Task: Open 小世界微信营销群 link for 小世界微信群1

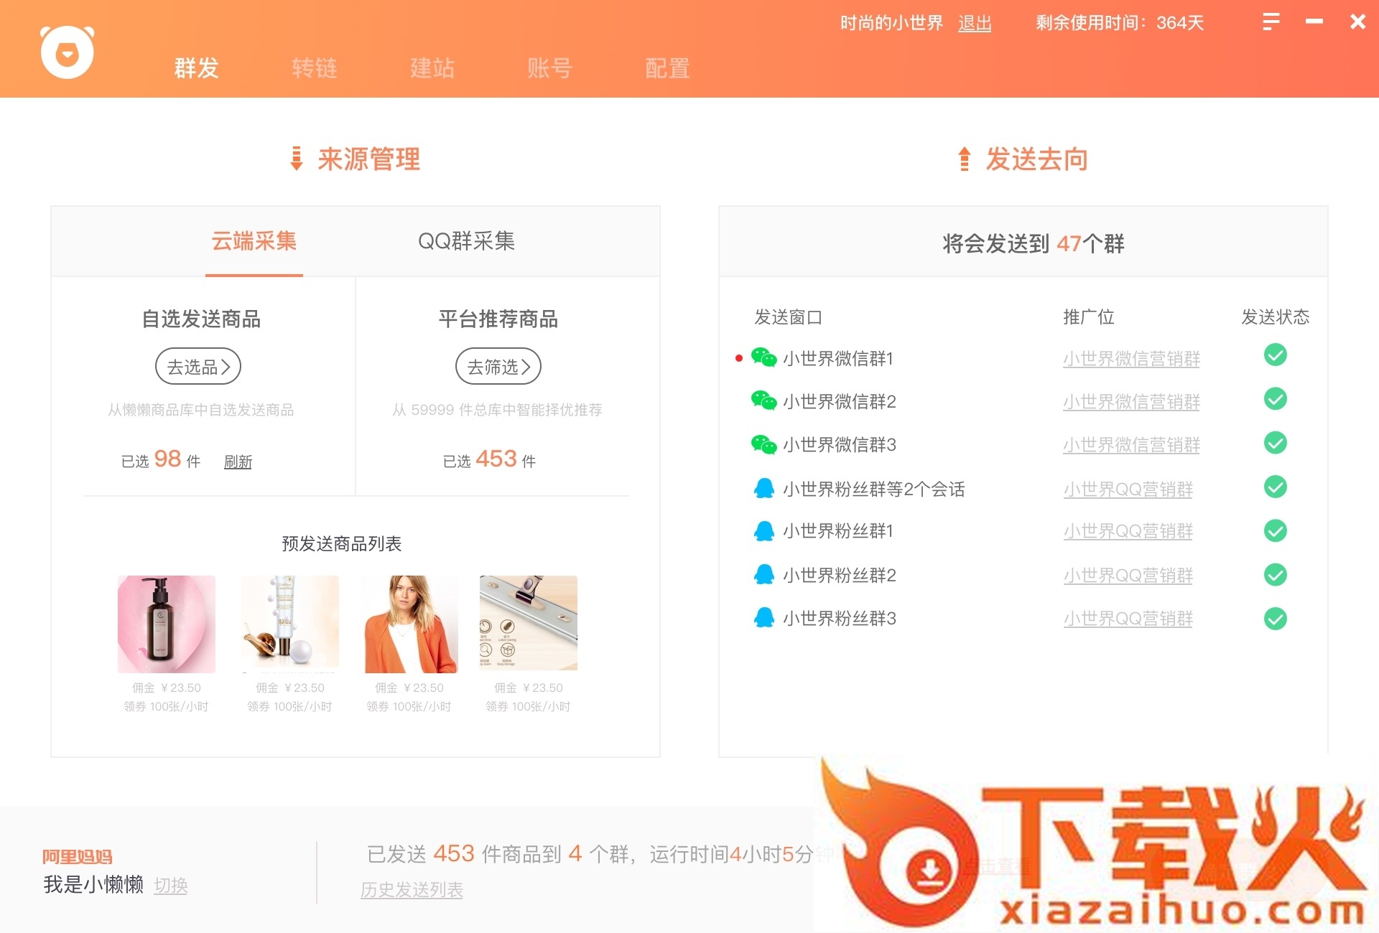Action: 1131,358
